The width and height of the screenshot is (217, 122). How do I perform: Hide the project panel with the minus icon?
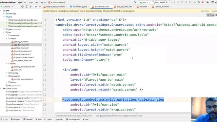pos(40,7)
